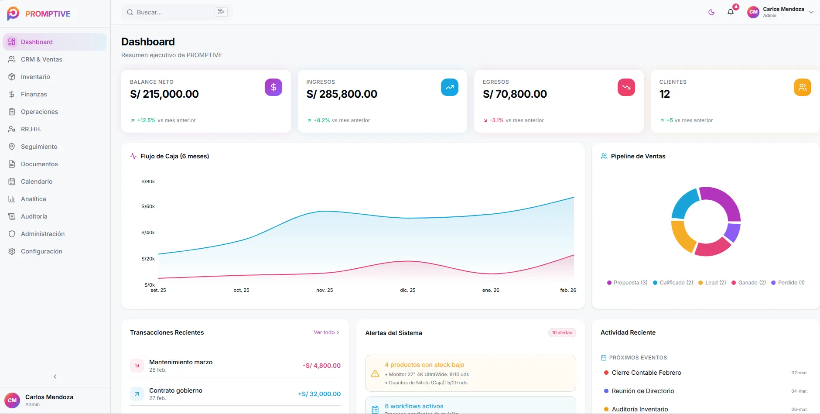Viewport: 820px width, 414px height.
Task: Toggle dark mode with the moon icon
Action: point(711,12)
